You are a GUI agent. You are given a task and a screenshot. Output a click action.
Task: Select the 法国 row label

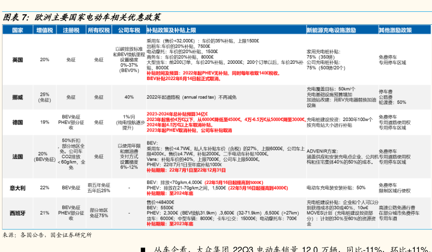18,156
